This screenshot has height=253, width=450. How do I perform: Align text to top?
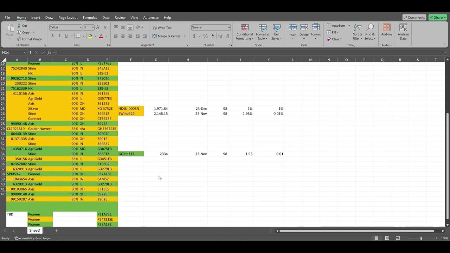116,27
